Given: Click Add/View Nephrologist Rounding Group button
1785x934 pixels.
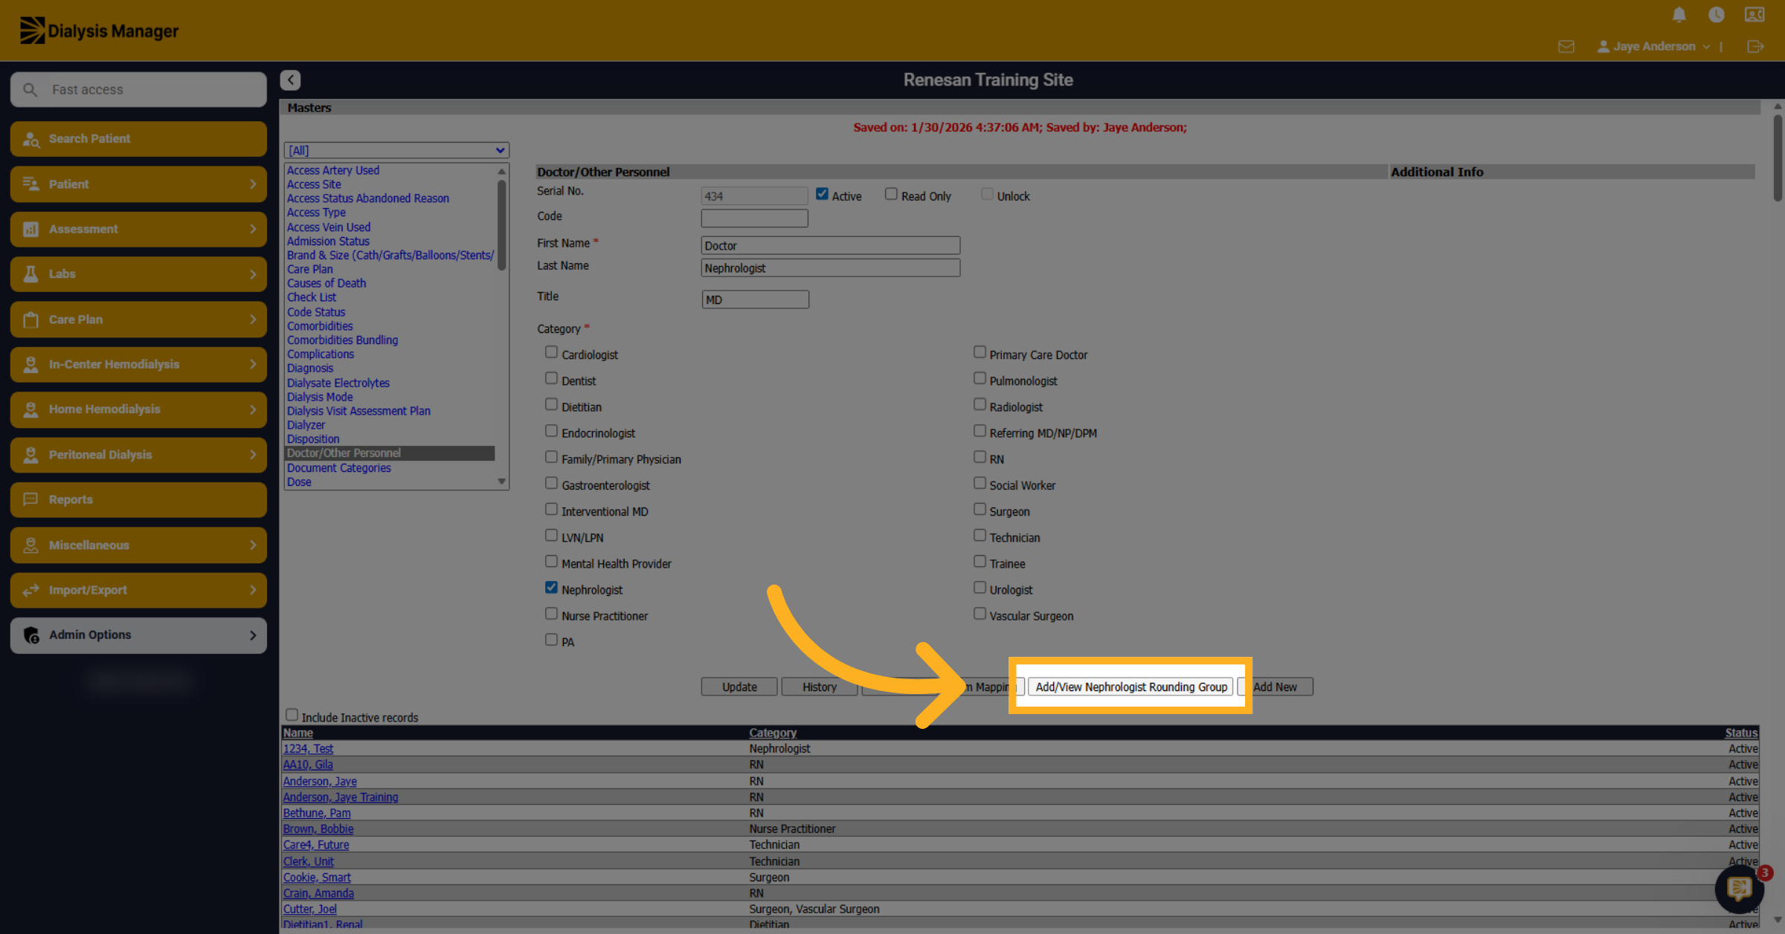Looking at the screenshot, I should (1131, 687).
